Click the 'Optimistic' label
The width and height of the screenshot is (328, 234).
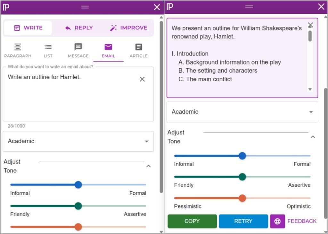pos(299,207)
